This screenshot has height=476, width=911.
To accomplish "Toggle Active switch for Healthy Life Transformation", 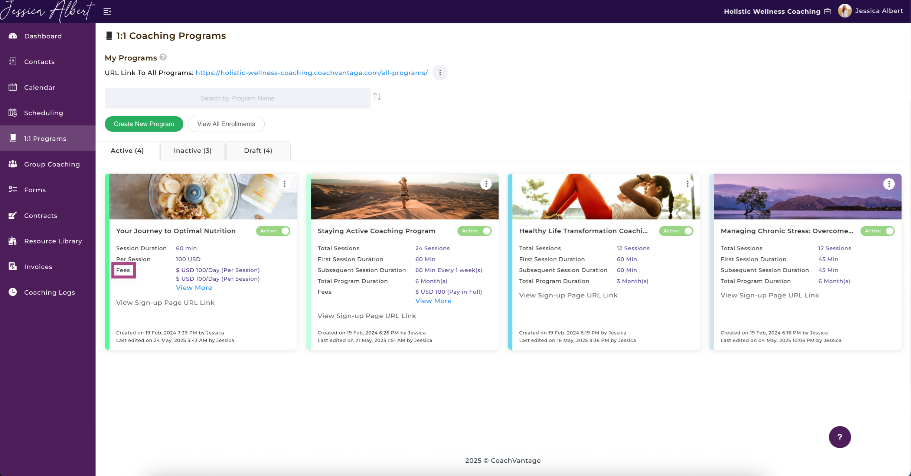I will [676, 231].
